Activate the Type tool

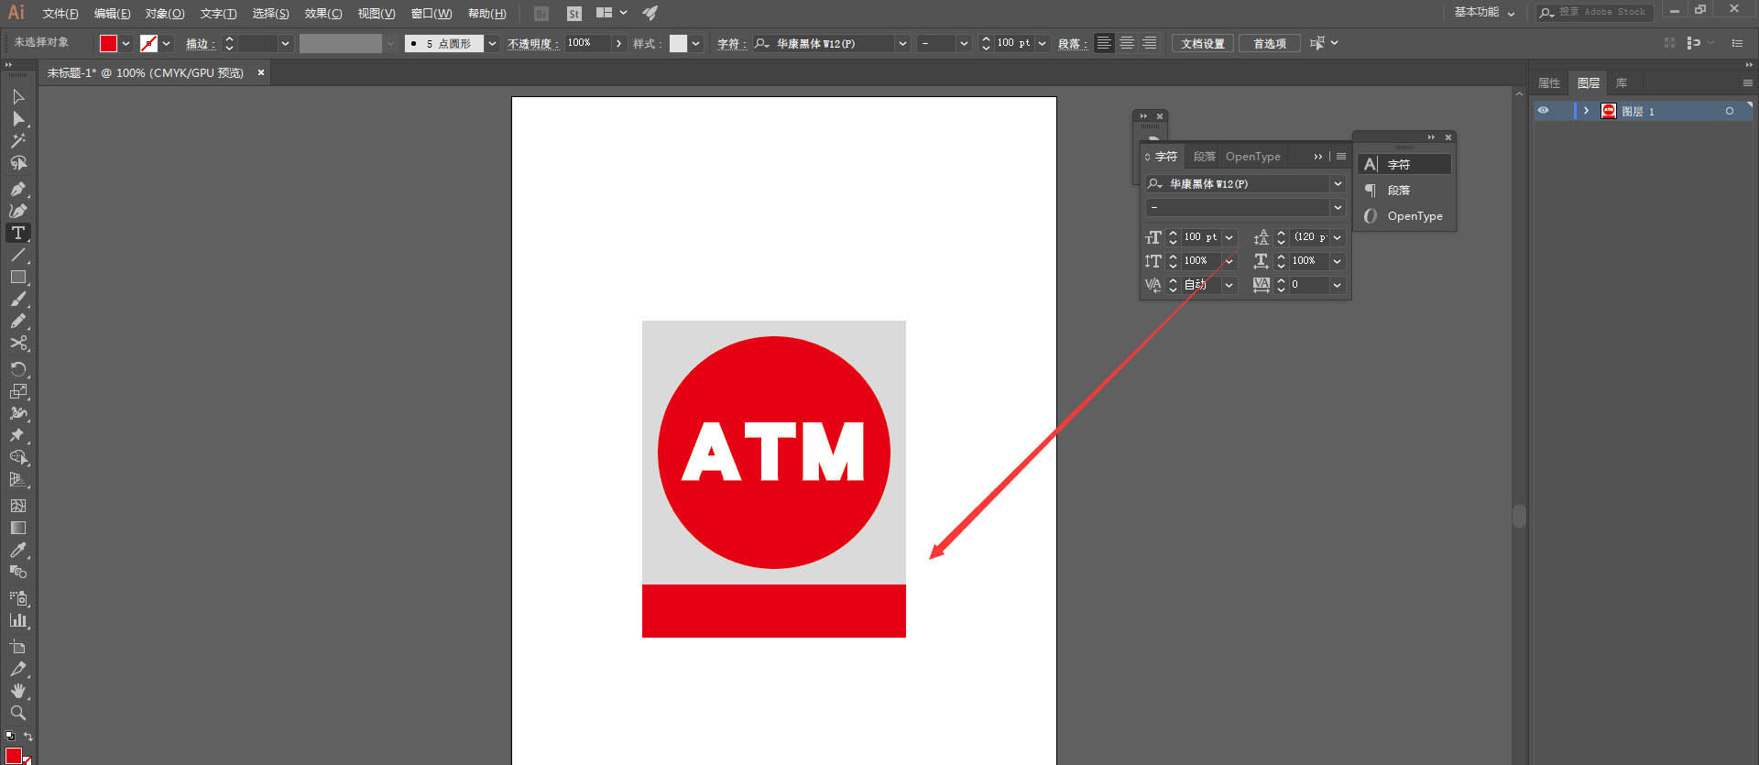tap(18, 233)
